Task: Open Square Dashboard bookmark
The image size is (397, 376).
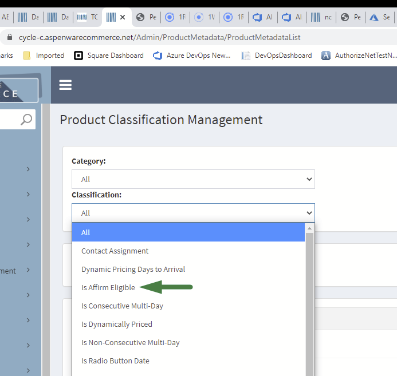Action: (109, 56)
